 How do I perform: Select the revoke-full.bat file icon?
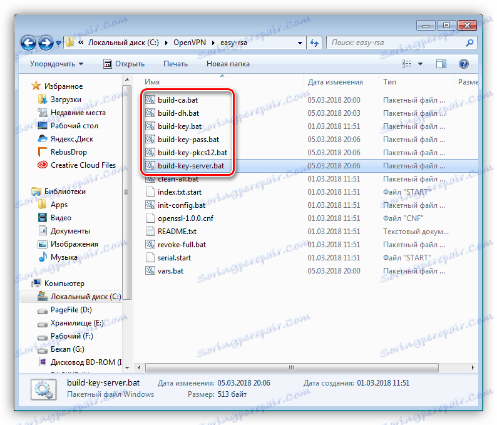(x=150, y=244)
